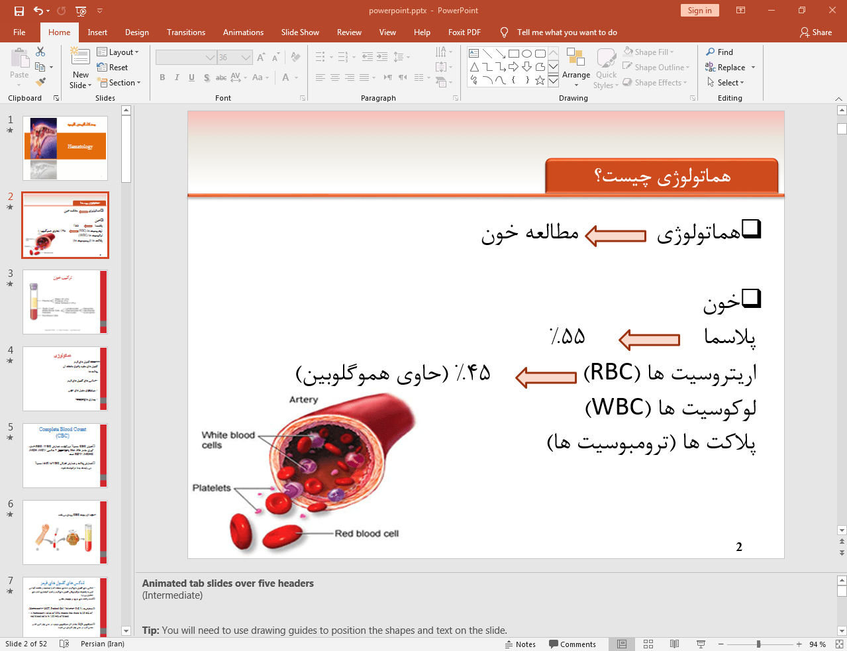Expand the Select dropdown in Editing

click(x=726, y=83)
